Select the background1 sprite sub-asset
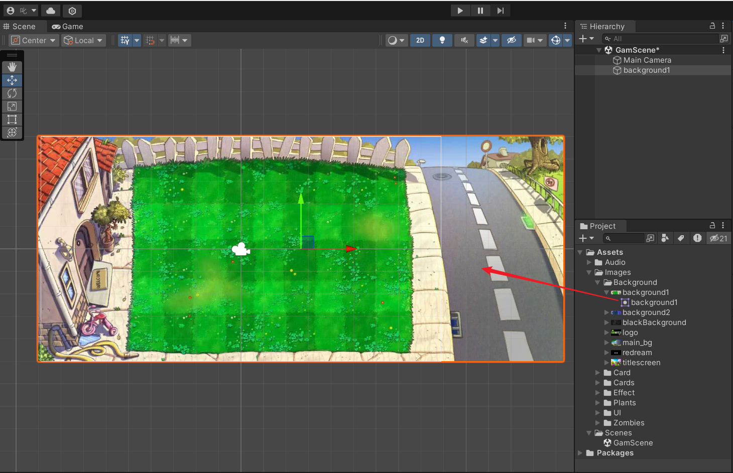 (x=654, y=302)
